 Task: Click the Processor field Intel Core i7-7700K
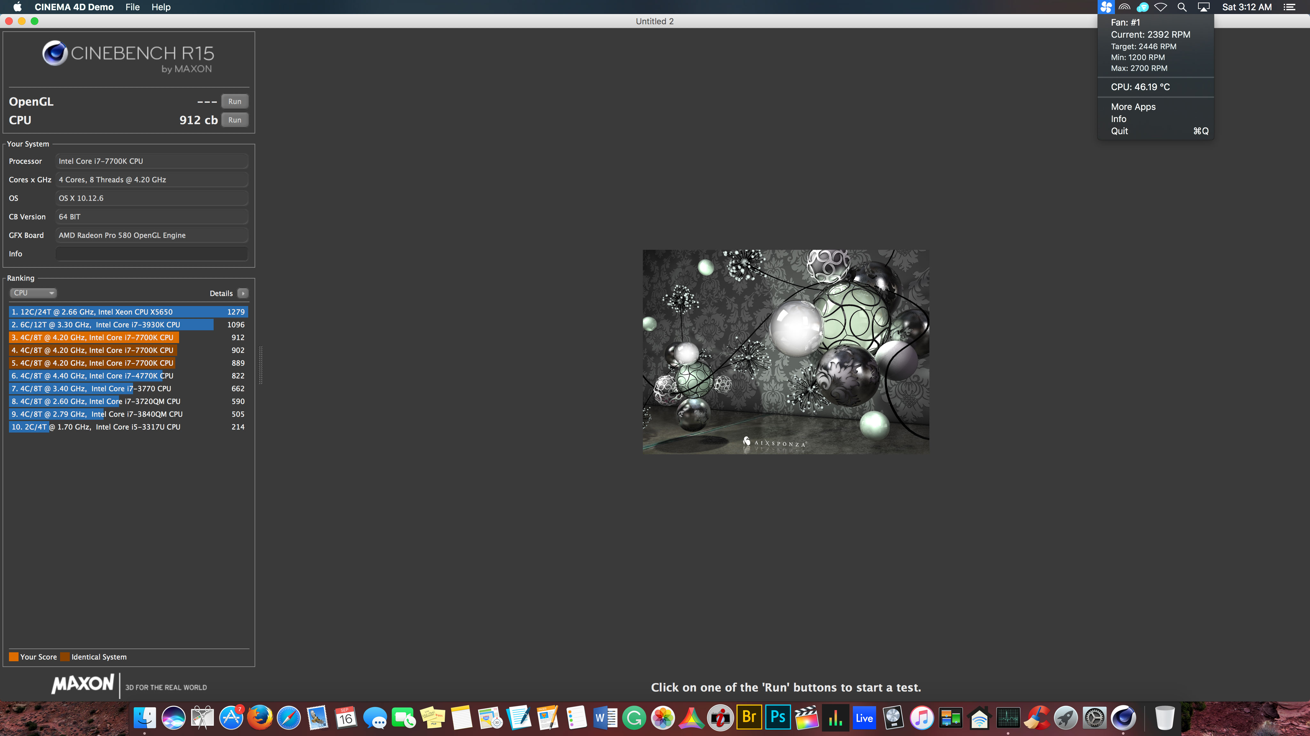pyautogui.click(x=152, y=162)
